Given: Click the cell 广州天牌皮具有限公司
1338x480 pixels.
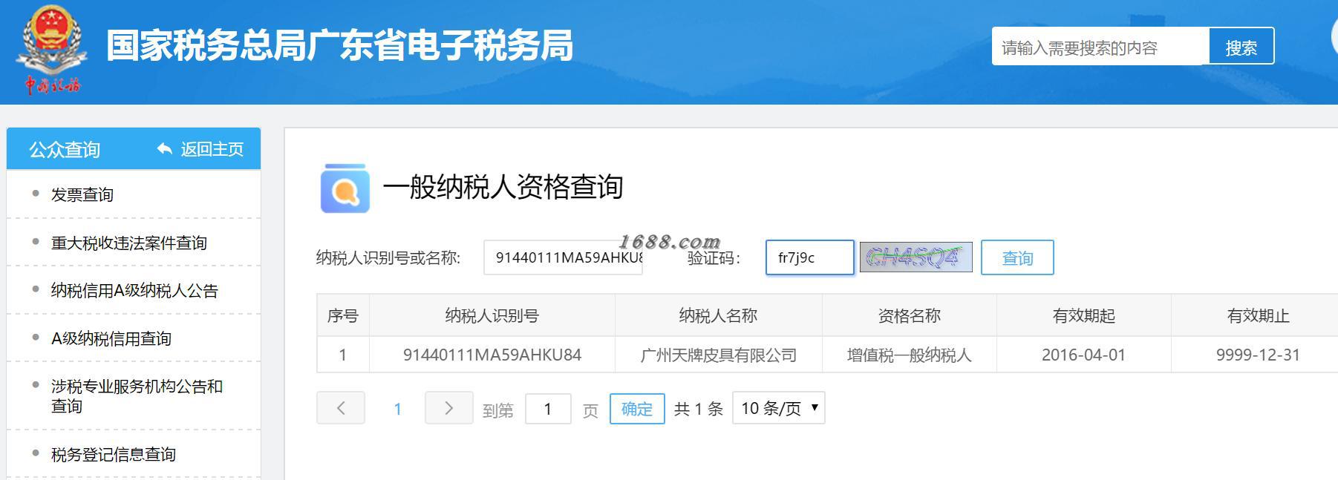Looking at the screenshot, I should coord(718,355).
